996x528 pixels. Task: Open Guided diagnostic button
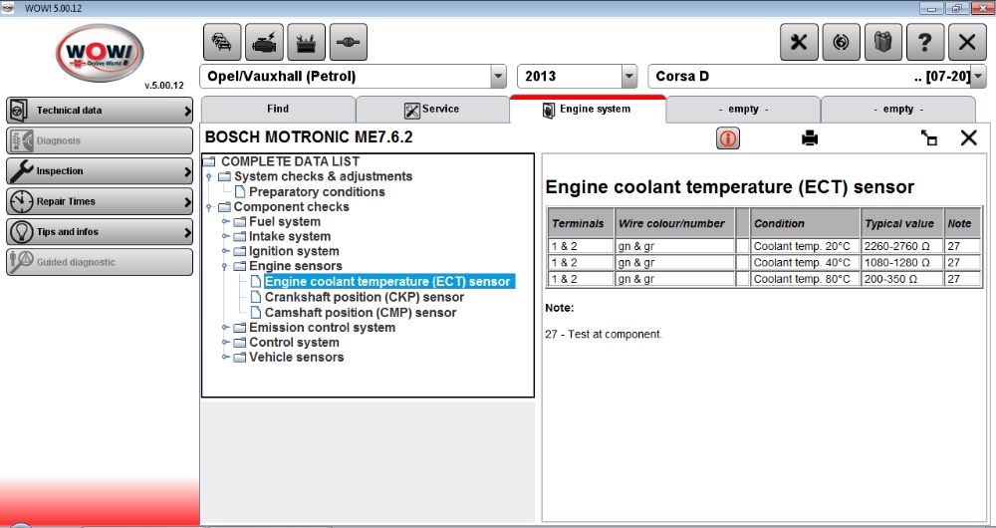click(x=100, y=262)
